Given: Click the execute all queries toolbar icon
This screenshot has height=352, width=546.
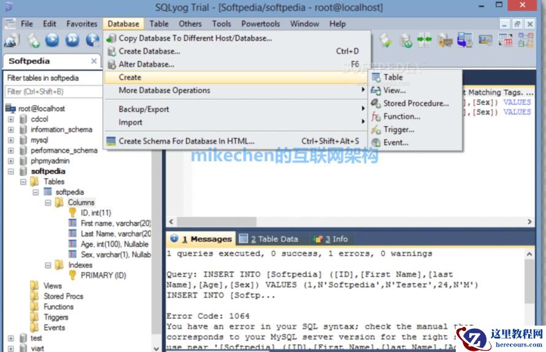Looking at the screenshot, I should coord(72,40).
